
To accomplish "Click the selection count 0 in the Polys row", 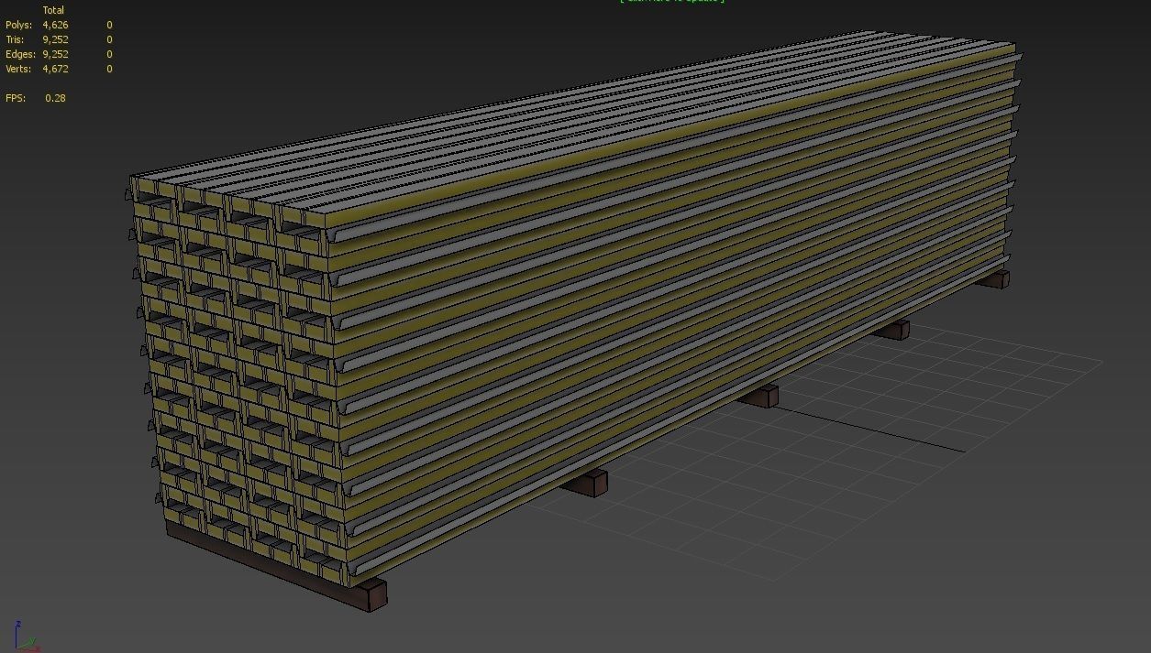I will click(109, 25).
